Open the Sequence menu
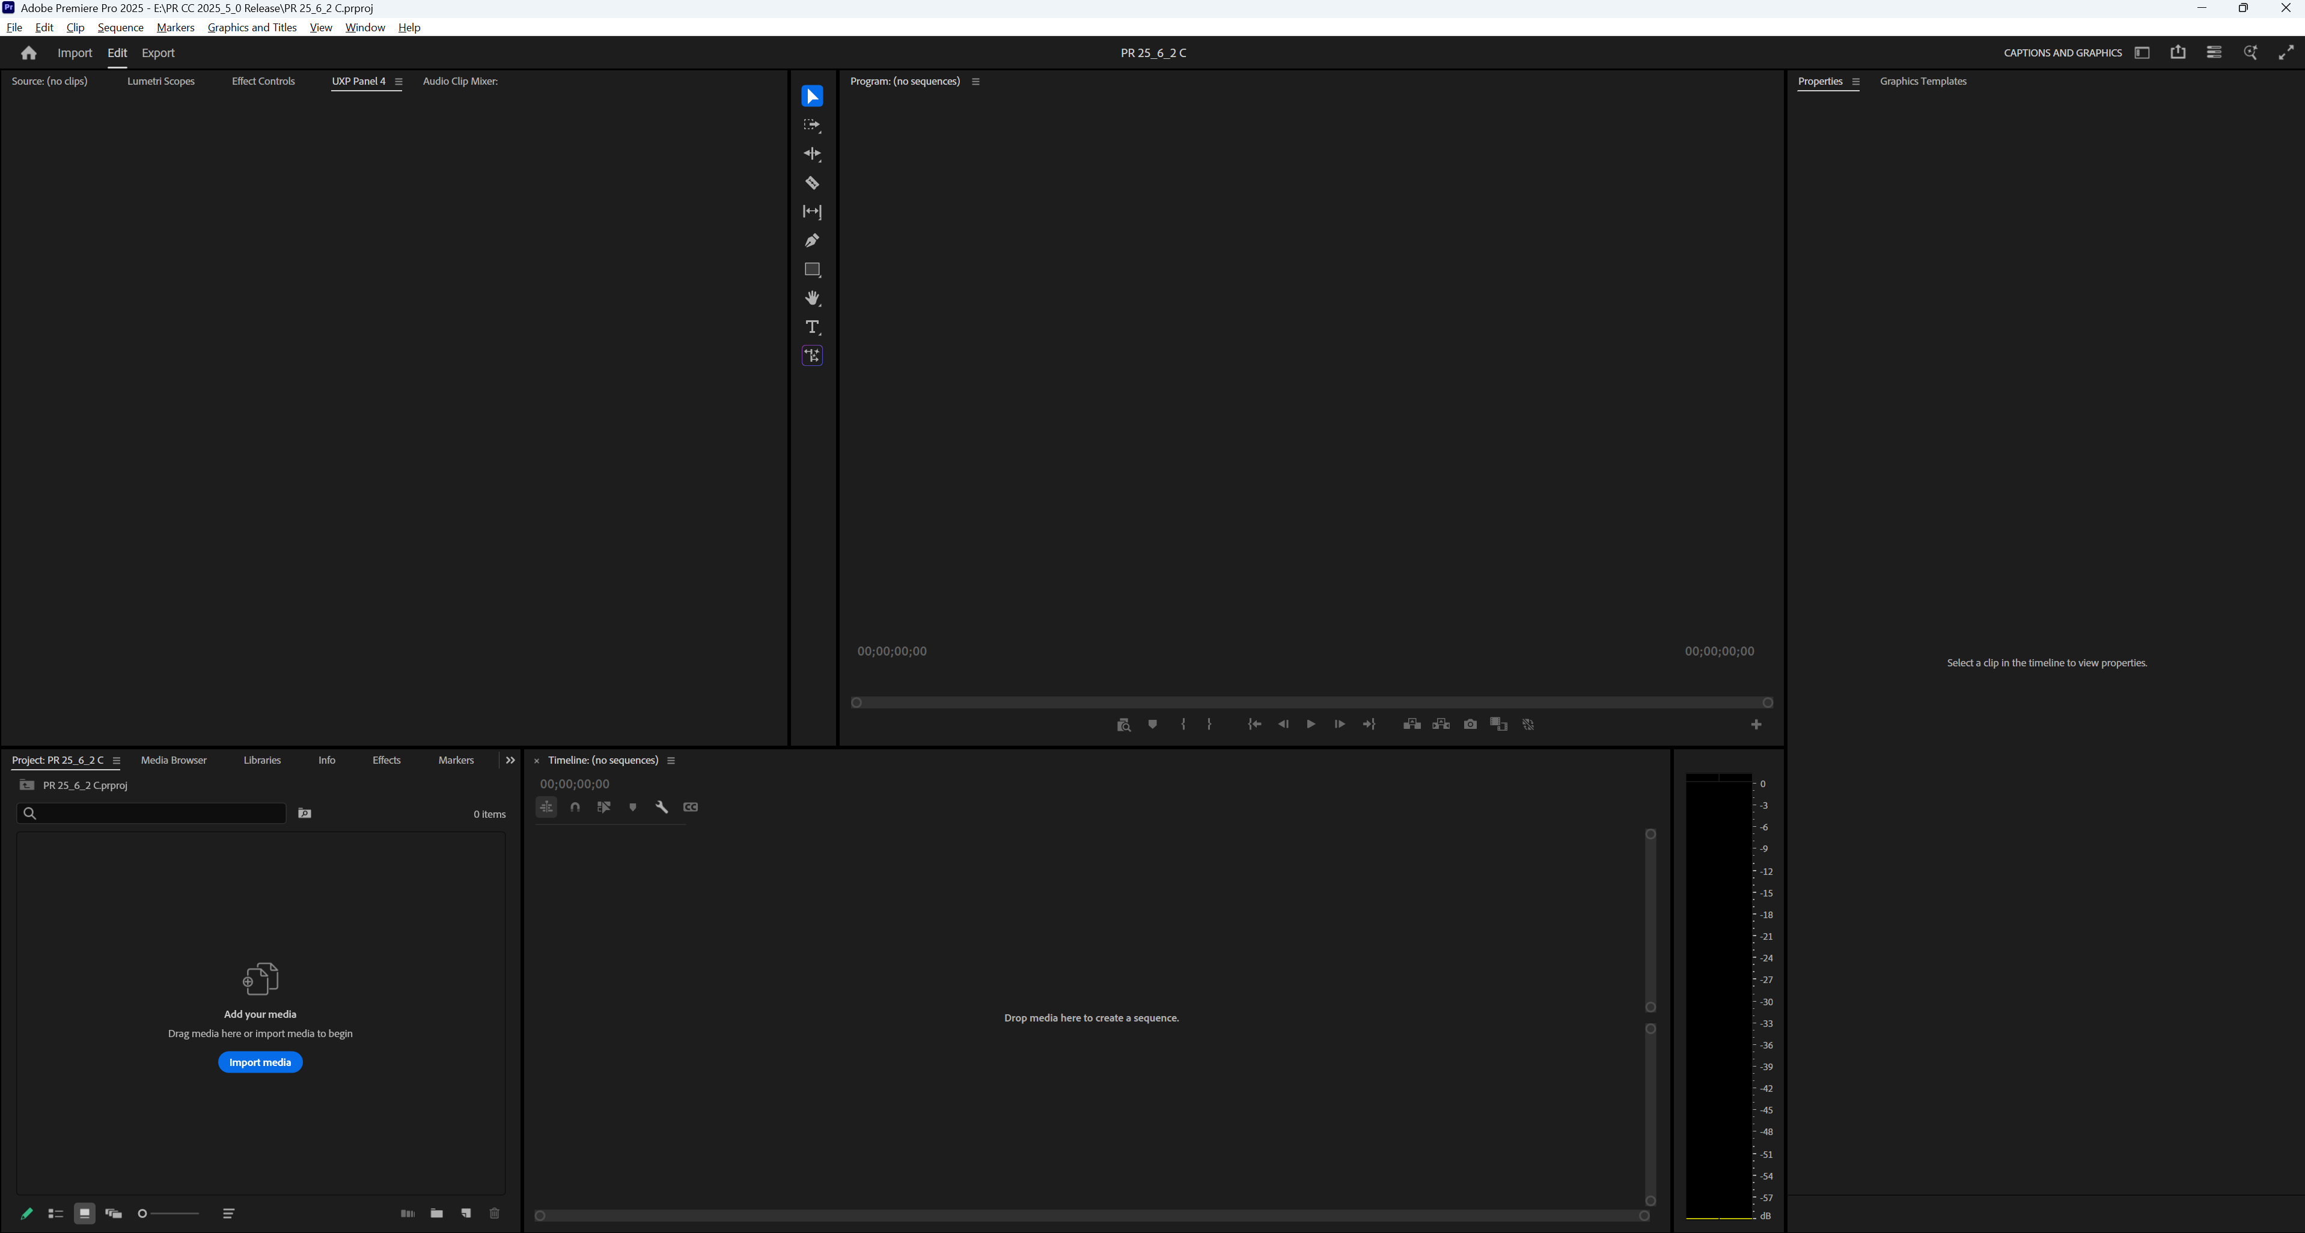Screen dimensions: 2305x1233 [120, 27]
